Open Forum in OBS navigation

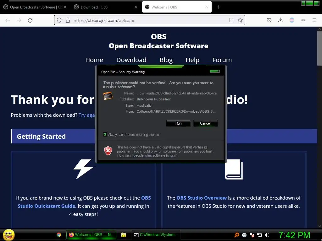click(x=222, y=60)
